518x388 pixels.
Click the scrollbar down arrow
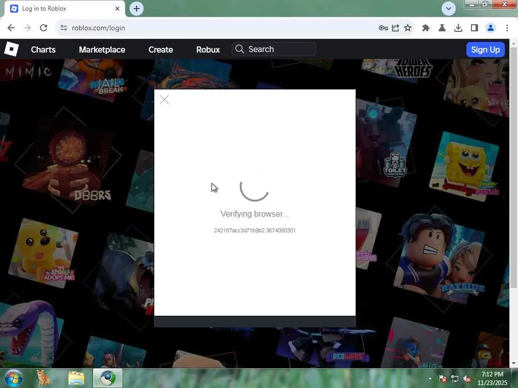[x=514, y=364]
